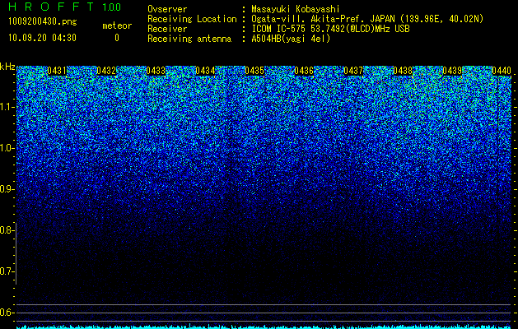The height and width of the screenshot is (329, 518).
Task: Click the 0431 time marker
Action: point(57,71)
